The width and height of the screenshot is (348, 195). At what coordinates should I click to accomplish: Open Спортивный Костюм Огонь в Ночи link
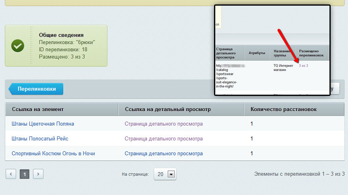coord(53,153)
